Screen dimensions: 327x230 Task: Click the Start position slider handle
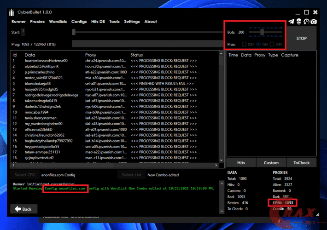coord(74,32)
